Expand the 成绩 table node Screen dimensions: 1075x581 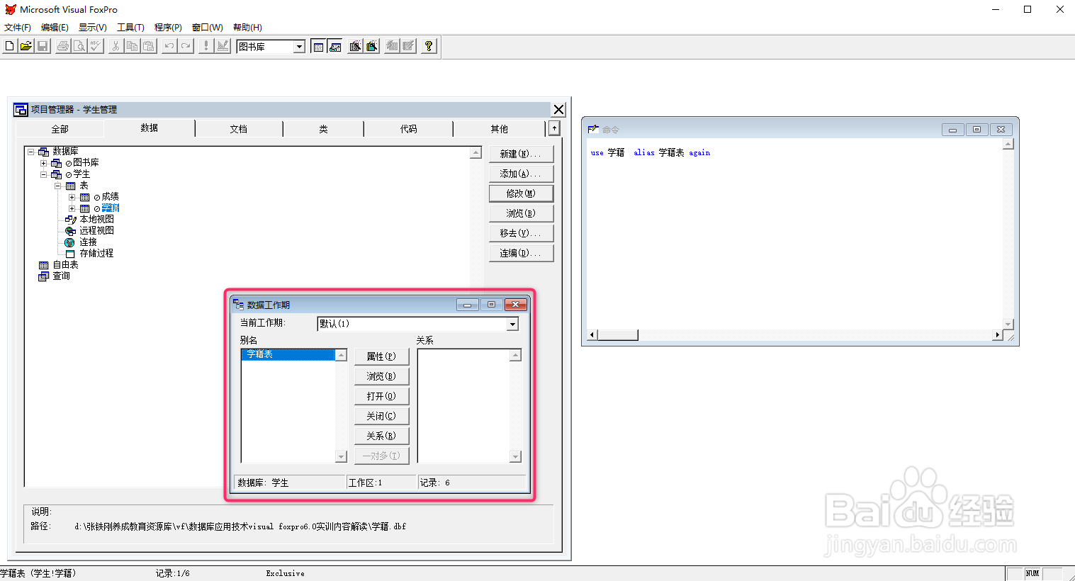[x=72, y=197]
